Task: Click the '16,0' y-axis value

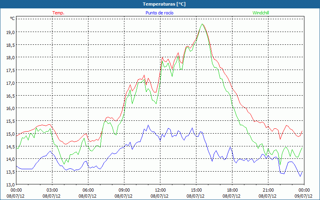Action: pyautogui.click(x=10, y=108)
